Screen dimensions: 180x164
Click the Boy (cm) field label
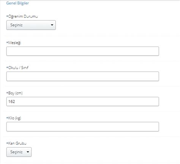tap(14, 93)
